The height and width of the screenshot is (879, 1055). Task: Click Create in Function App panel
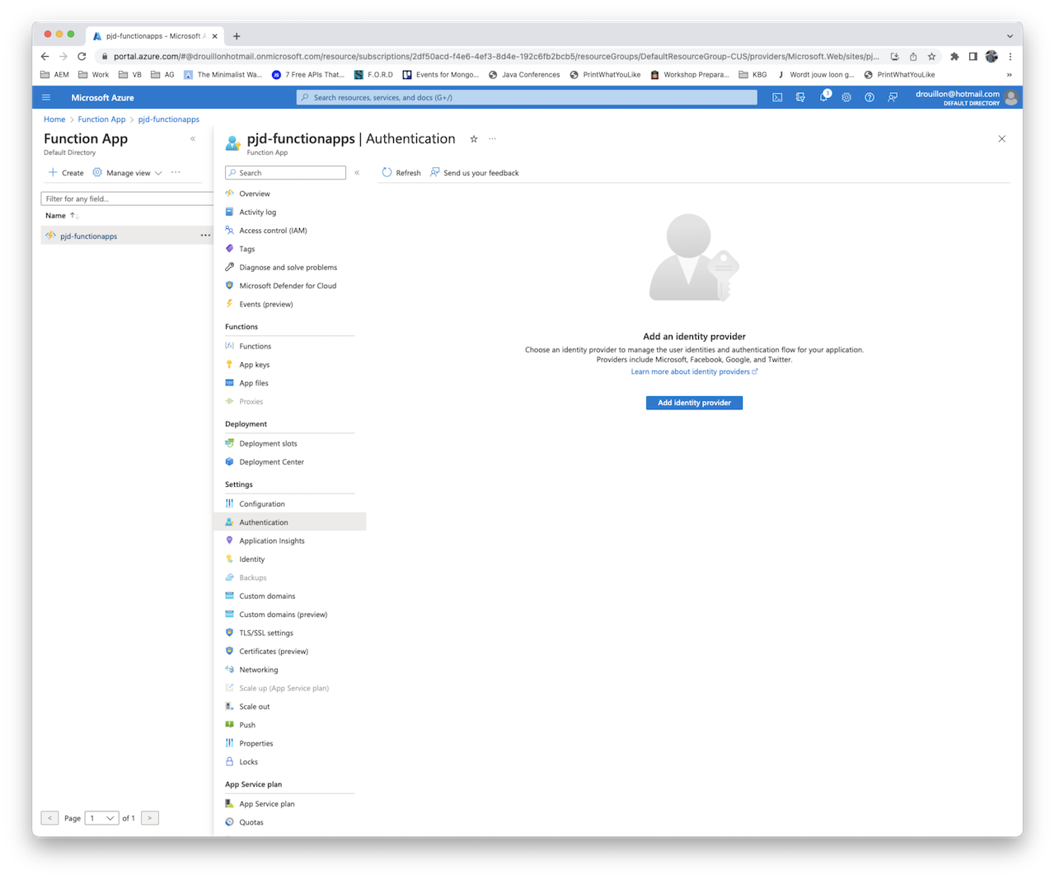(66, 173)
